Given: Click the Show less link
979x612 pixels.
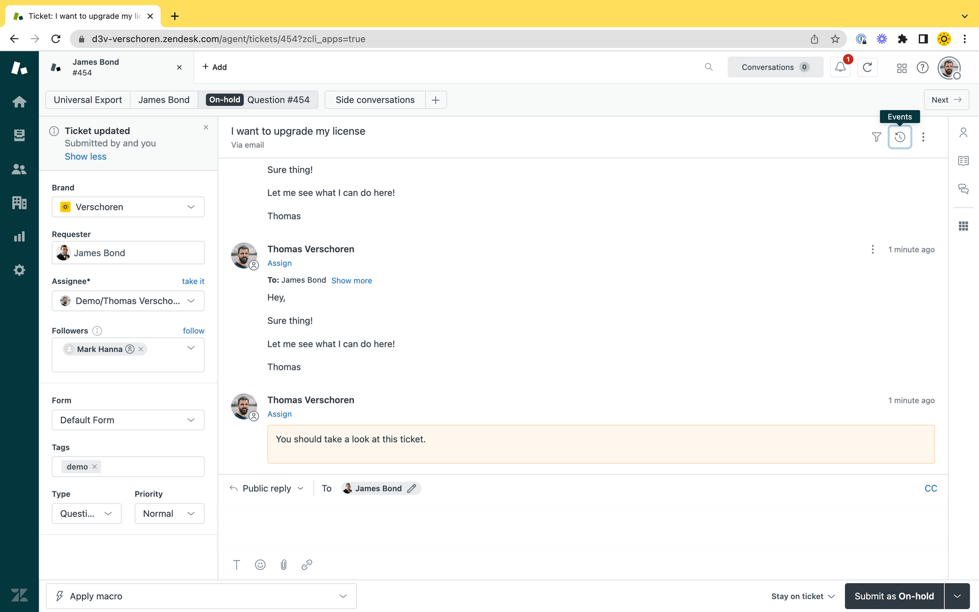Looking at the screenshot, I should [85, 157].
